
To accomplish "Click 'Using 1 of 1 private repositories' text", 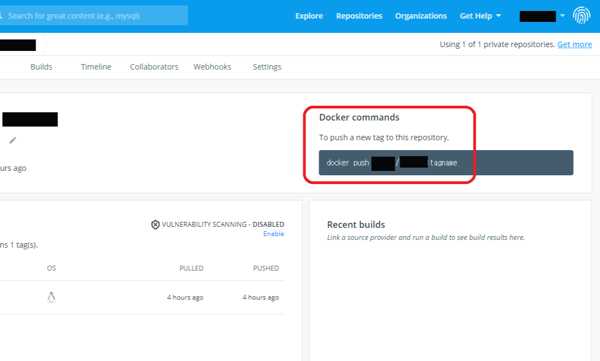I will 498,44.
